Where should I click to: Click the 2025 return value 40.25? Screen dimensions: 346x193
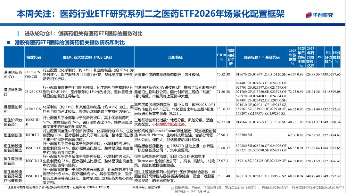[x=292, y=122]
